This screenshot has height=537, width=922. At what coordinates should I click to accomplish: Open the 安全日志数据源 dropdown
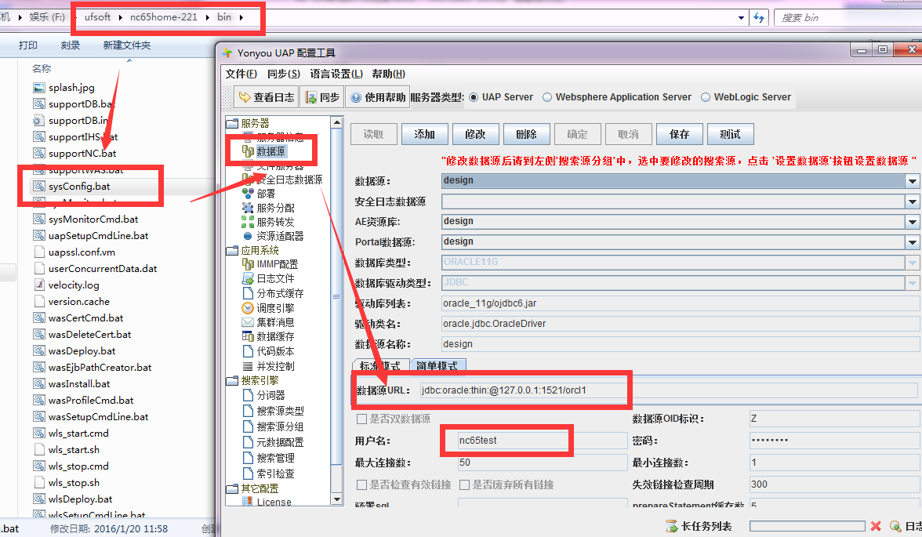click(x=912, y=201)
